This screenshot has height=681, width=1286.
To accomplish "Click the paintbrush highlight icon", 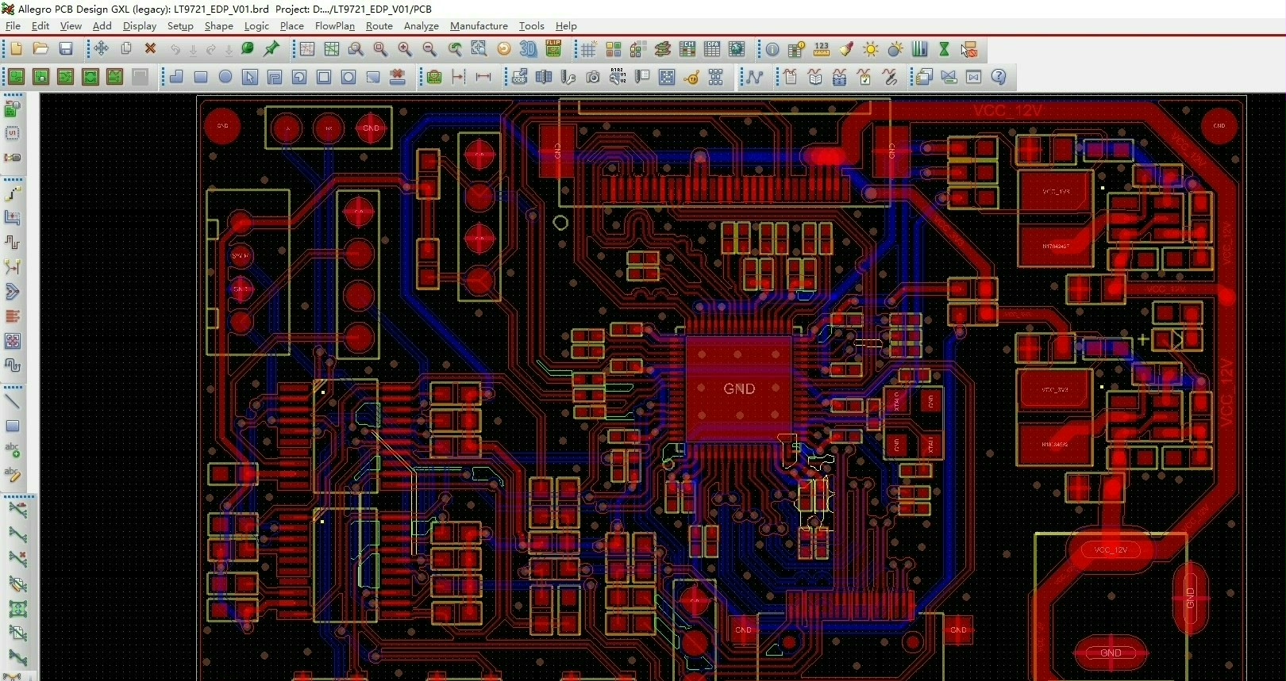I will pos(846,49).
